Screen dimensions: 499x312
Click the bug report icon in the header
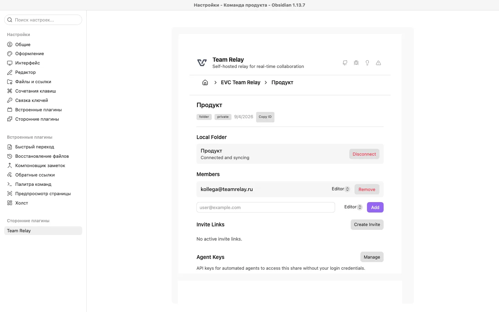click(x=356, y=63)
